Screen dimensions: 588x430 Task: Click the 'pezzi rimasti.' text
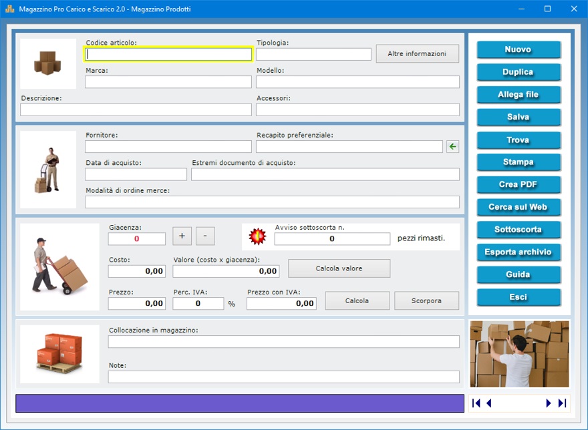[x=421, y=238]
